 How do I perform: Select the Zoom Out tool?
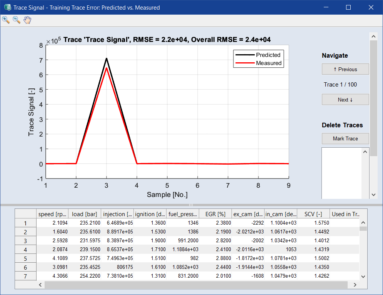point(17,20)
